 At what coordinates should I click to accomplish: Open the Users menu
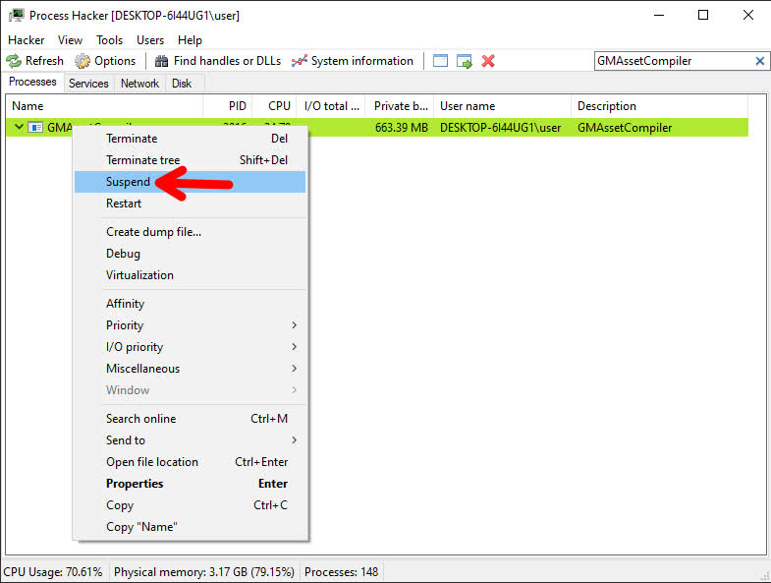pyautogui.click(x=150, y=40)
